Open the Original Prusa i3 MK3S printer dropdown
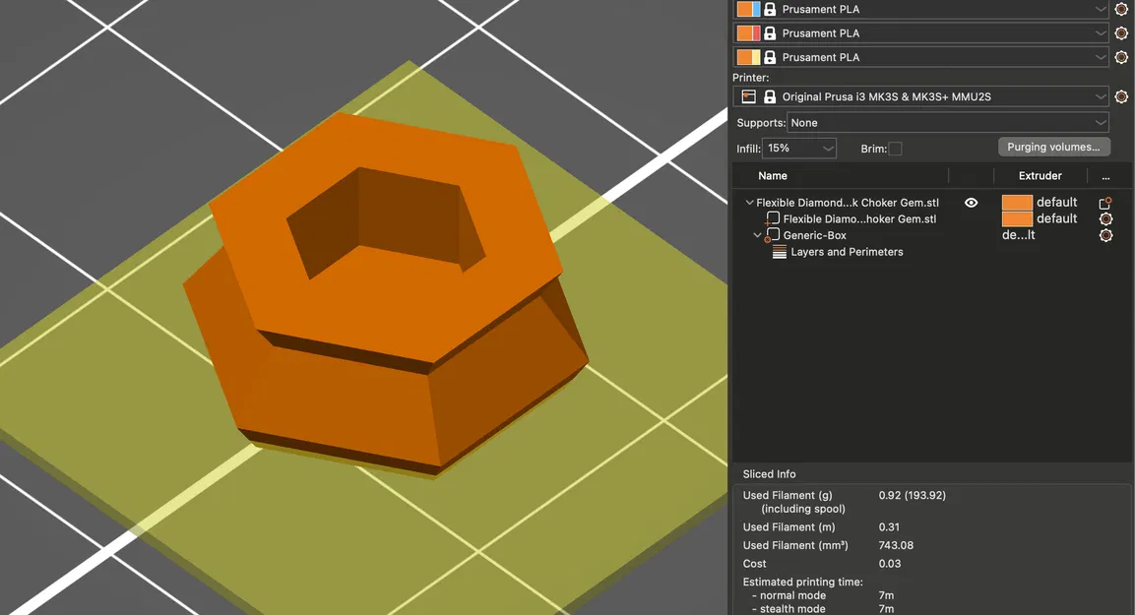This screenshot has height=615, width=1135. [920, 96]
